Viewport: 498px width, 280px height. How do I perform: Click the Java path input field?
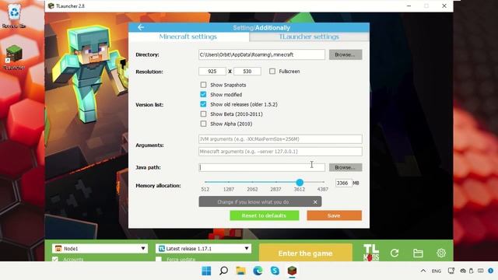tap(261, 167)
